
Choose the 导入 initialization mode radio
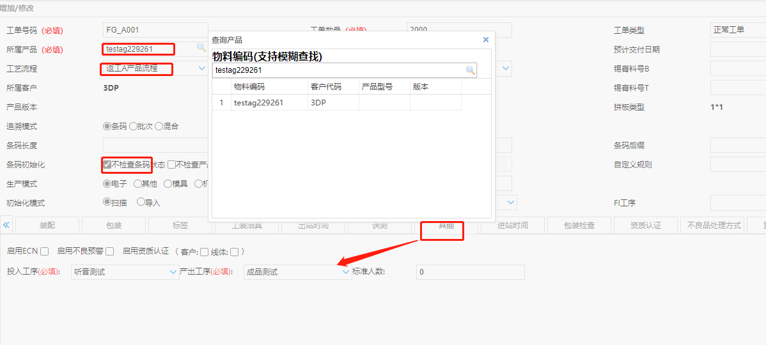click(141, 202)
